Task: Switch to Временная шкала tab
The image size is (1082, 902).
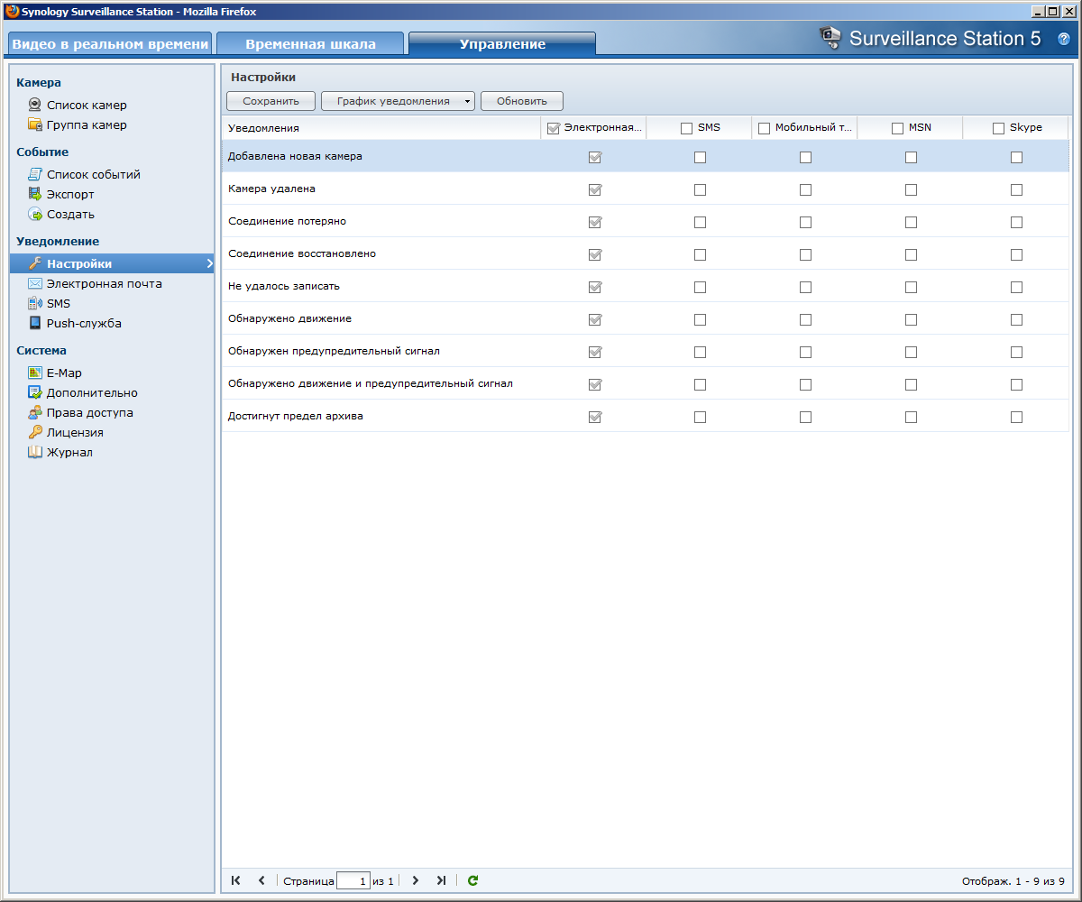Action: pyautogui.click(x=310, y=43)
